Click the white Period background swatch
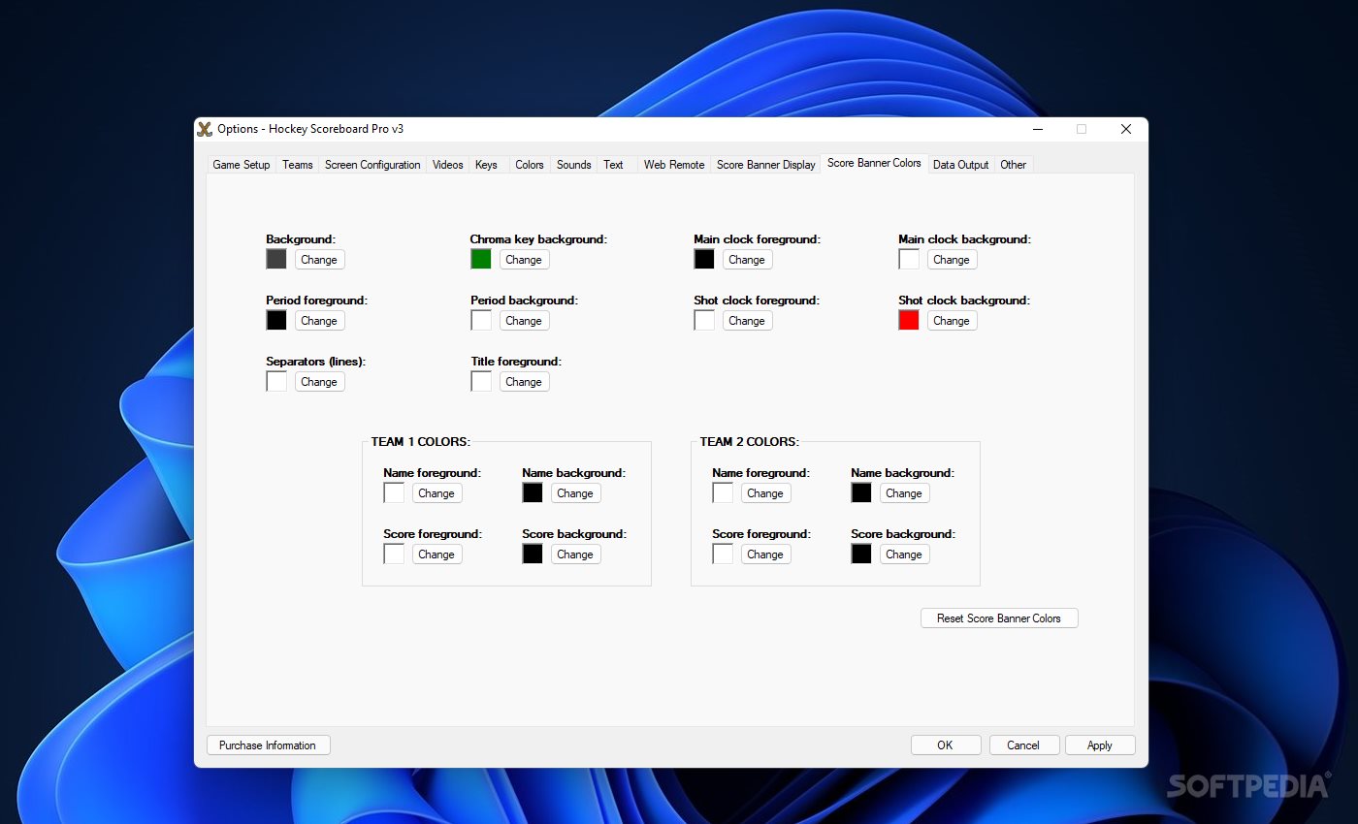Viewport: 1358px width, 824px height. [481, 320]
